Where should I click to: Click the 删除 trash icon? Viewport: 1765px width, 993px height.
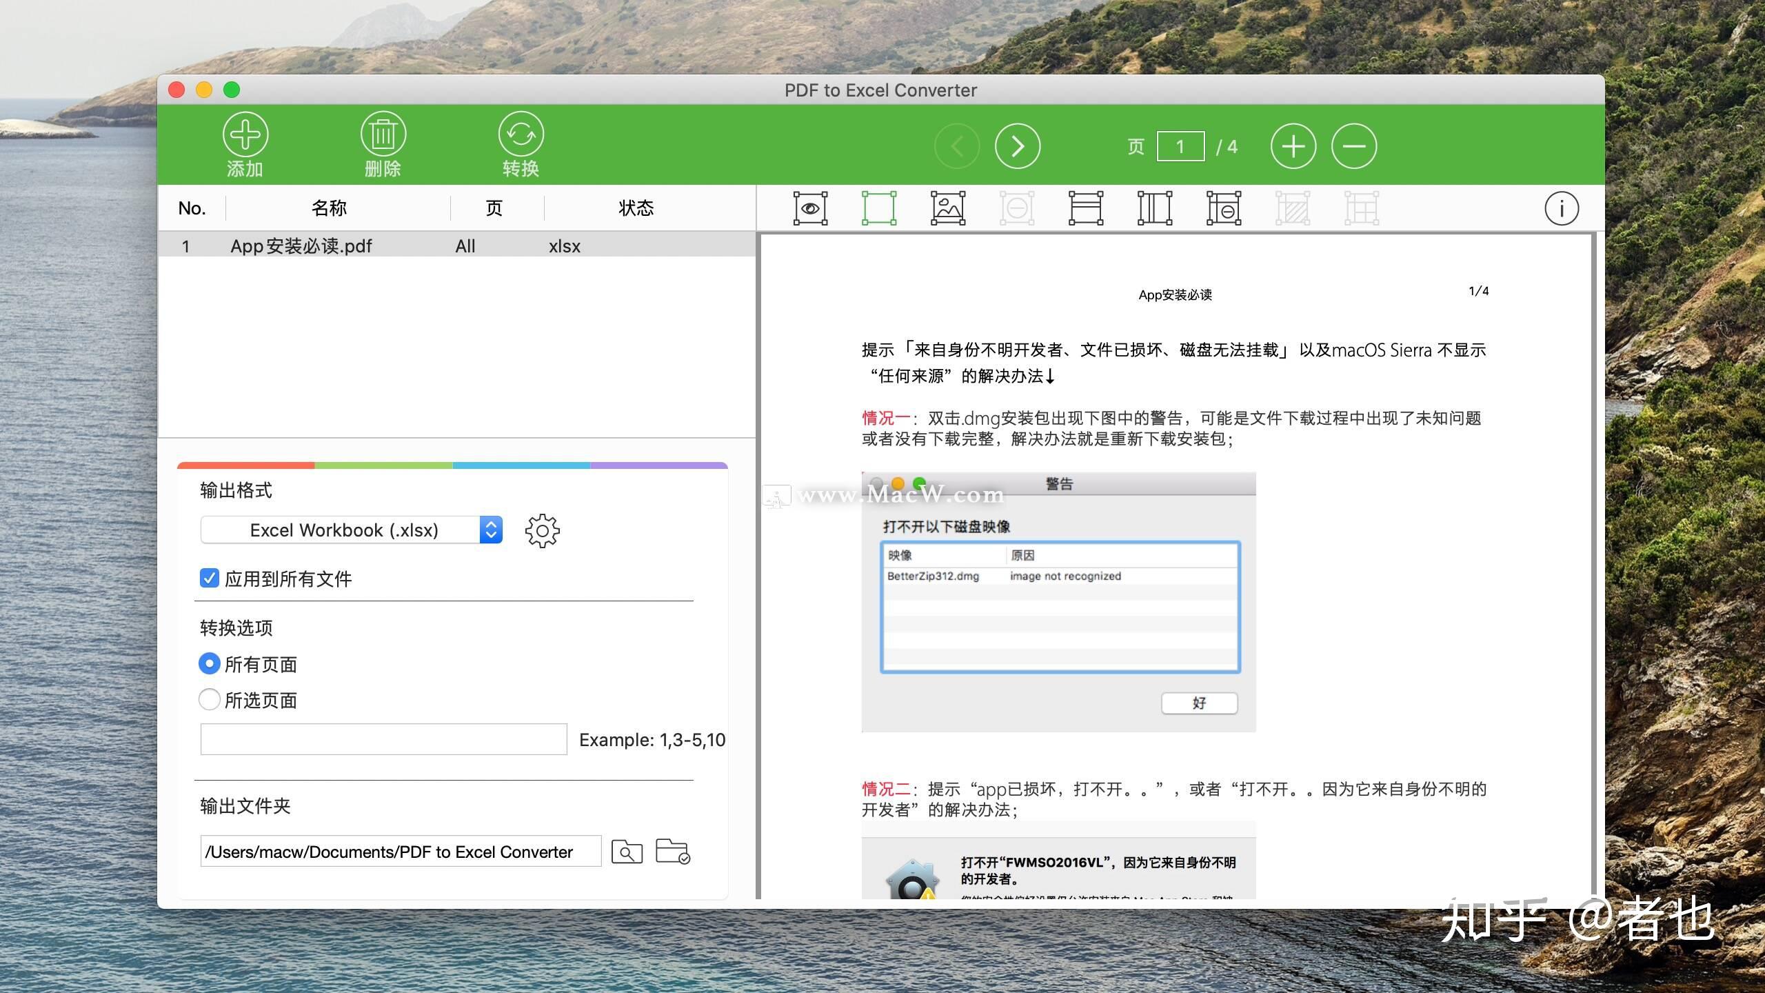383,134
